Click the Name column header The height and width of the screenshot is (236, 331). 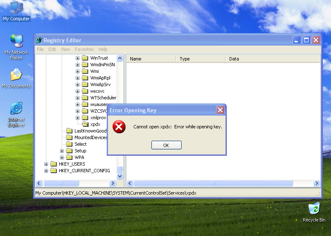click(151, 59)
